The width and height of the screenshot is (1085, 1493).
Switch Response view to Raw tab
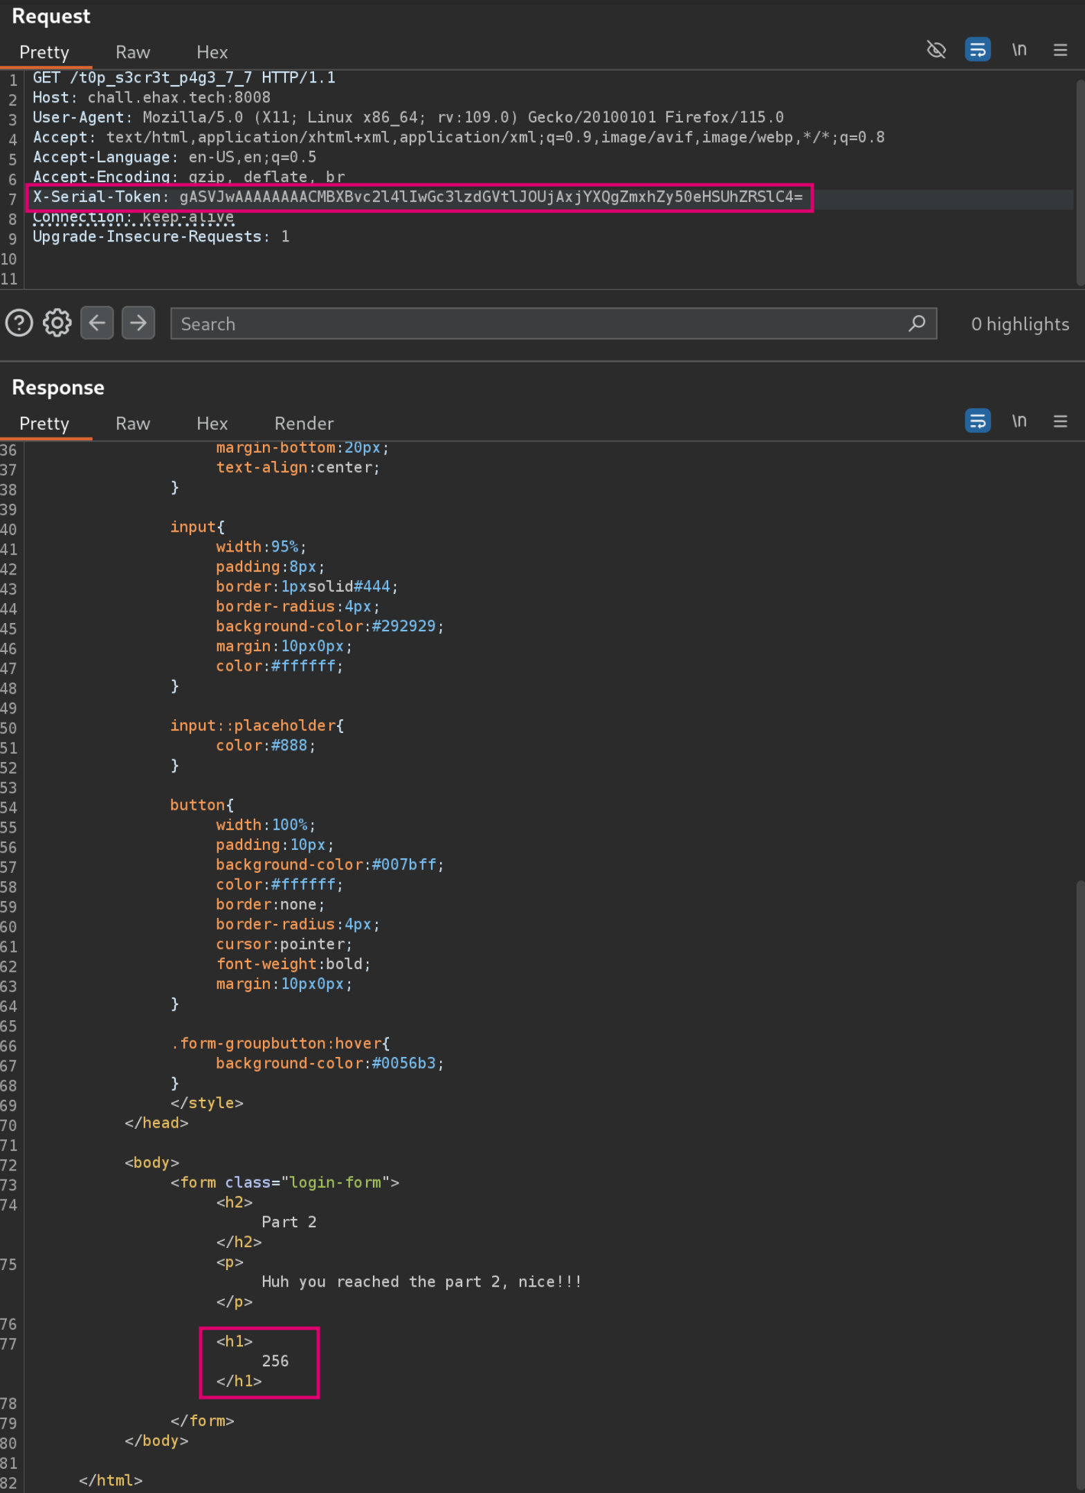point(133,424)
